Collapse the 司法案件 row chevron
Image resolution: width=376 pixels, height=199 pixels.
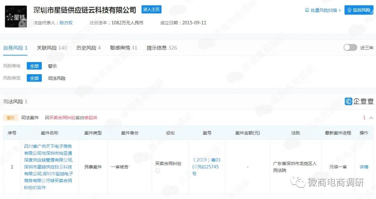[x=371, y=118]
